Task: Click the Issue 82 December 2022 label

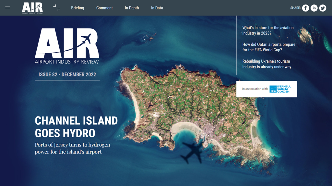Action: coord(67,75)
